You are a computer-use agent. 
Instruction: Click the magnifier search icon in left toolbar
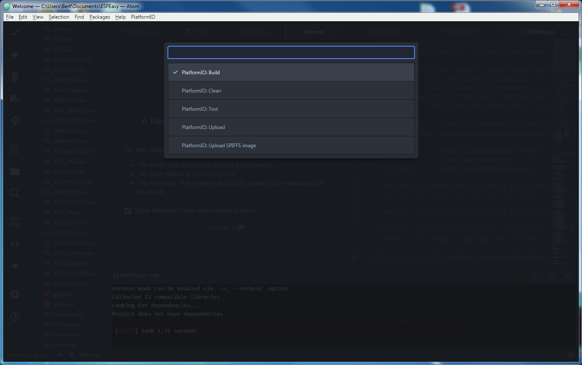15,194
